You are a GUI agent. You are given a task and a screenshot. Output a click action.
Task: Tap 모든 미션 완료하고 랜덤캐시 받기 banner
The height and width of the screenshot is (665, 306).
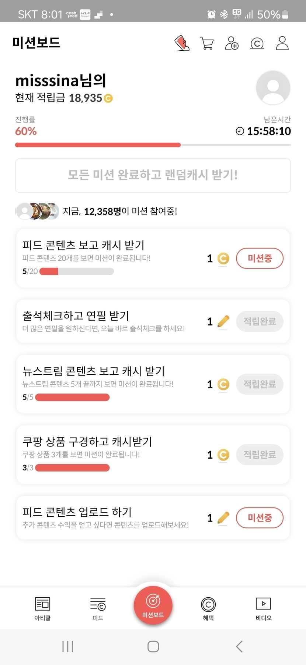(153, 175)
